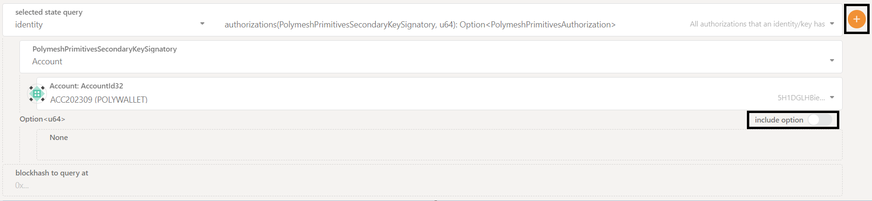This screenshot has width=872, height=201.
Task: Click the 'Account: AccountId32' field label
Action: tap(86, 86)
